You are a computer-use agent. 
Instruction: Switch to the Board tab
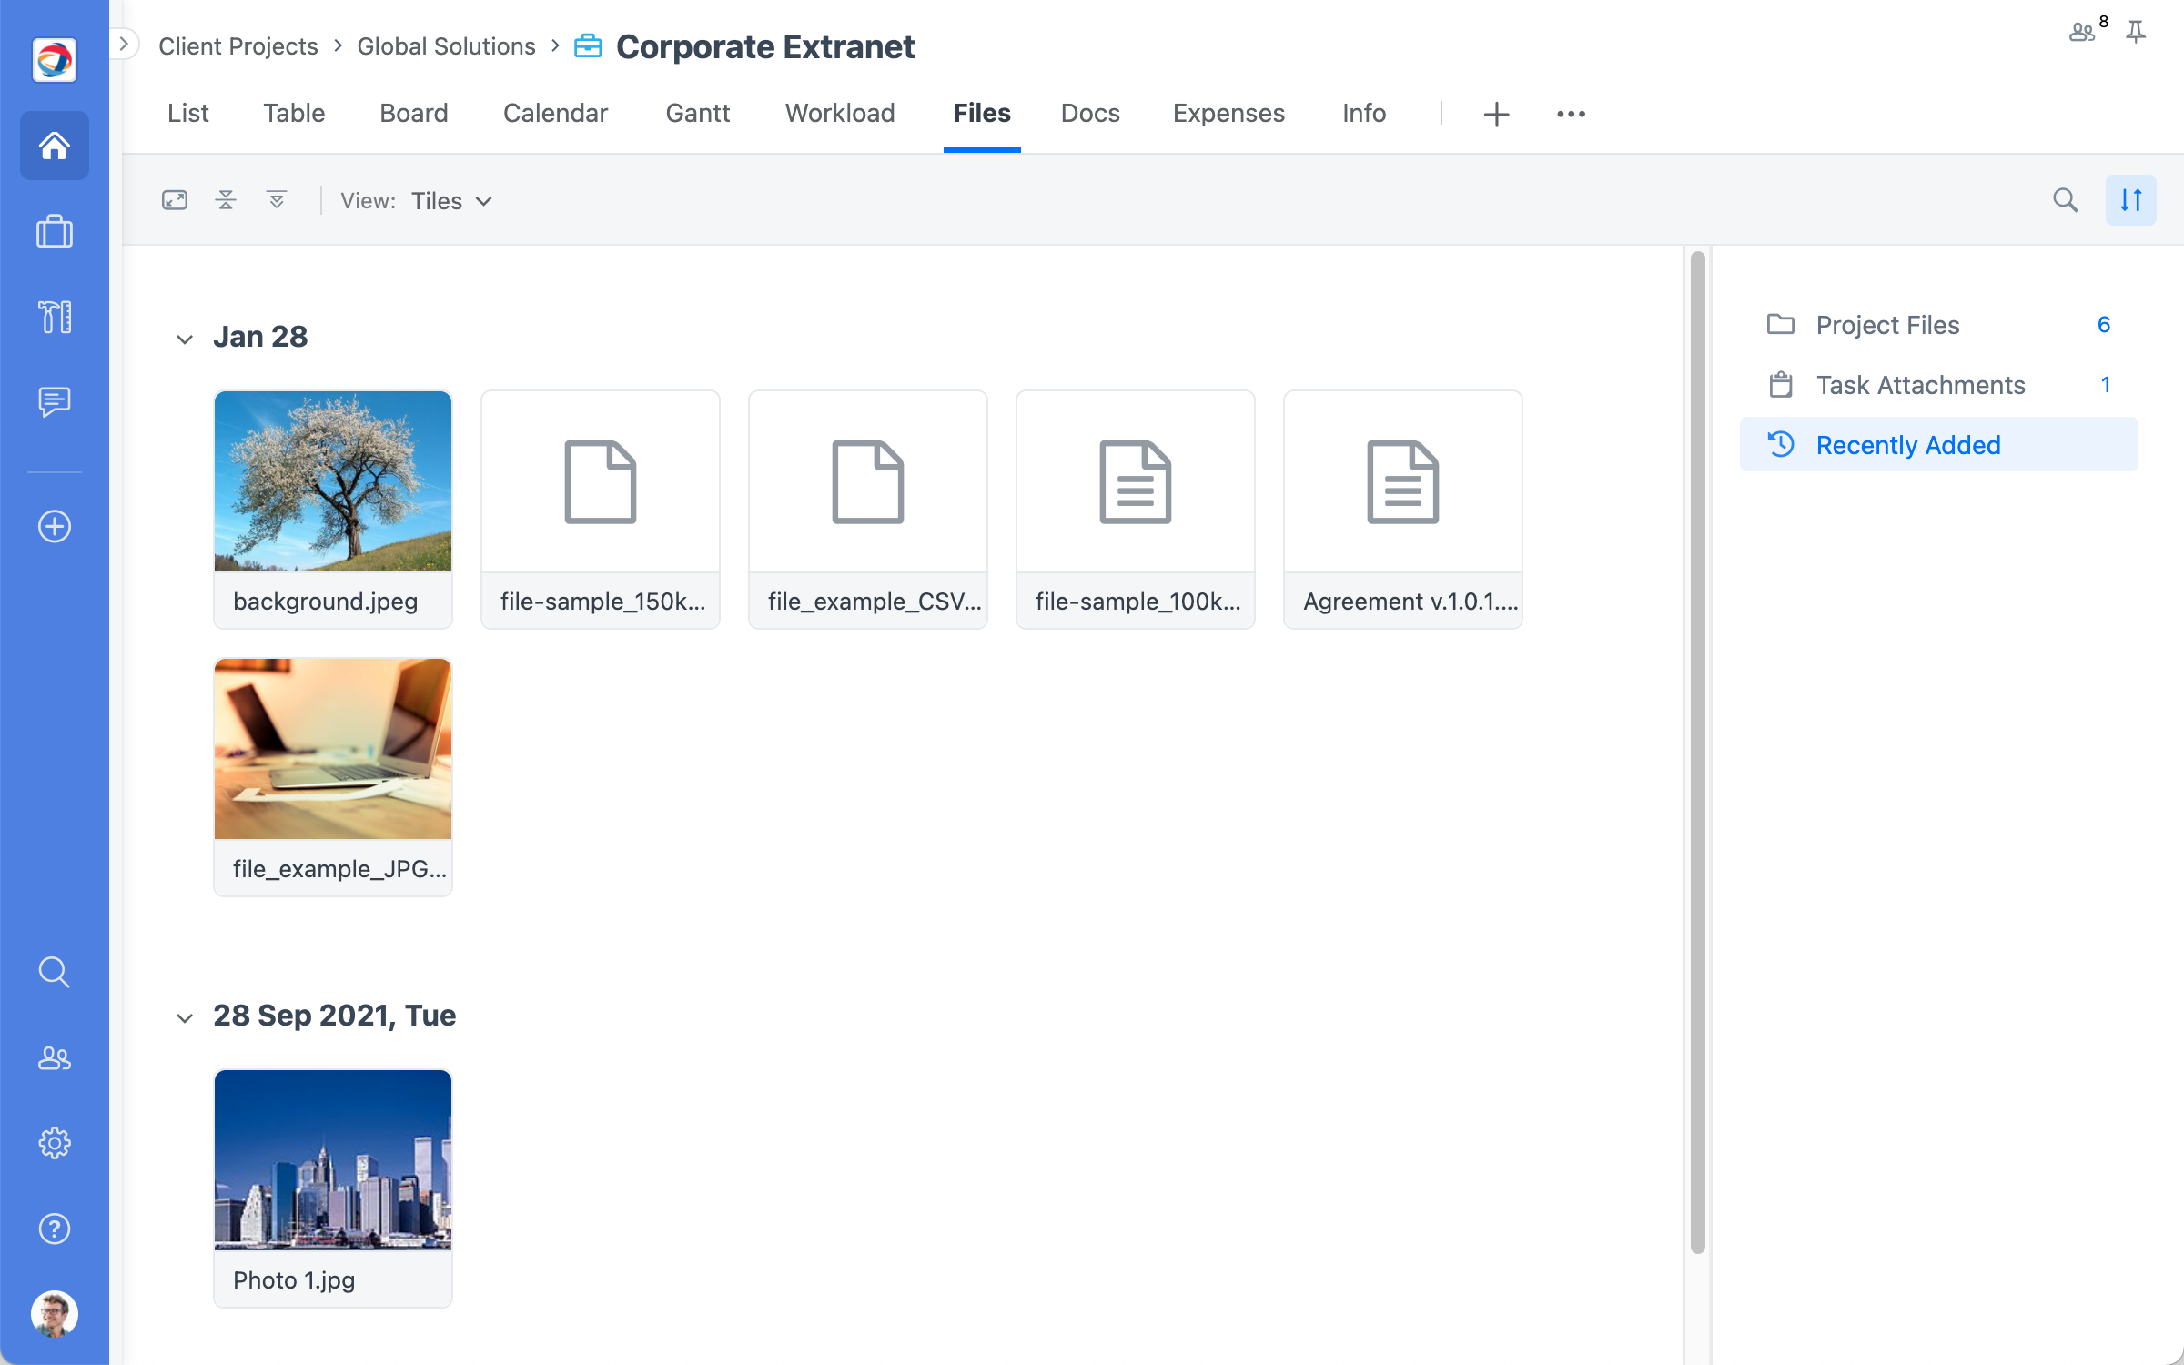pos(414,113)
